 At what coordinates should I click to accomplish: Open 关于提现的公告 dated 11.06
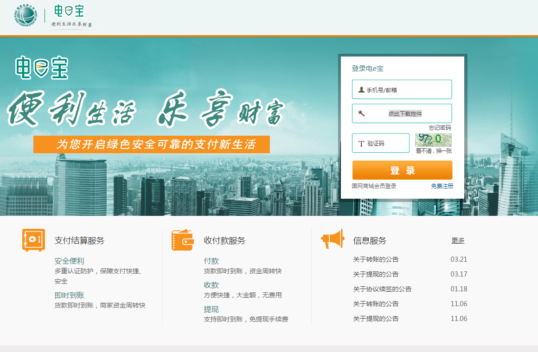pos(376,319)
